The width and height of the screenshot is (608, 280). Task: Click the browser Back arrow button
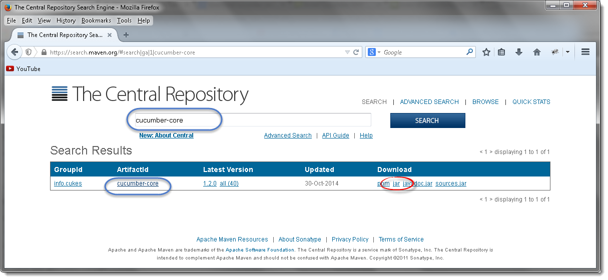tap(15, 52)
